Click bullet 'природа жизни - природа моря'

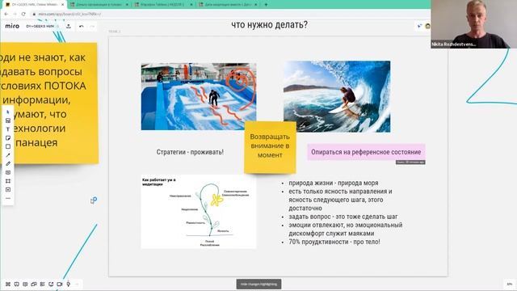click(x=334, y=183)
